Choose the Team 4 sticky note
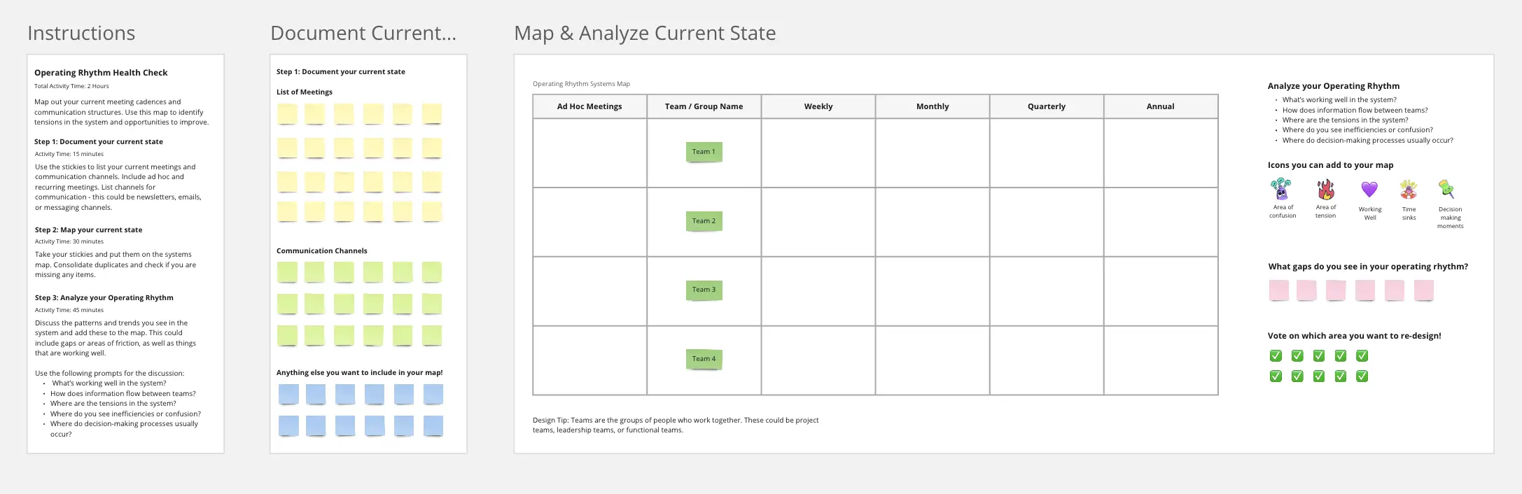The width and height of the screenshot is (1522, 494). (x=704, y=359)
